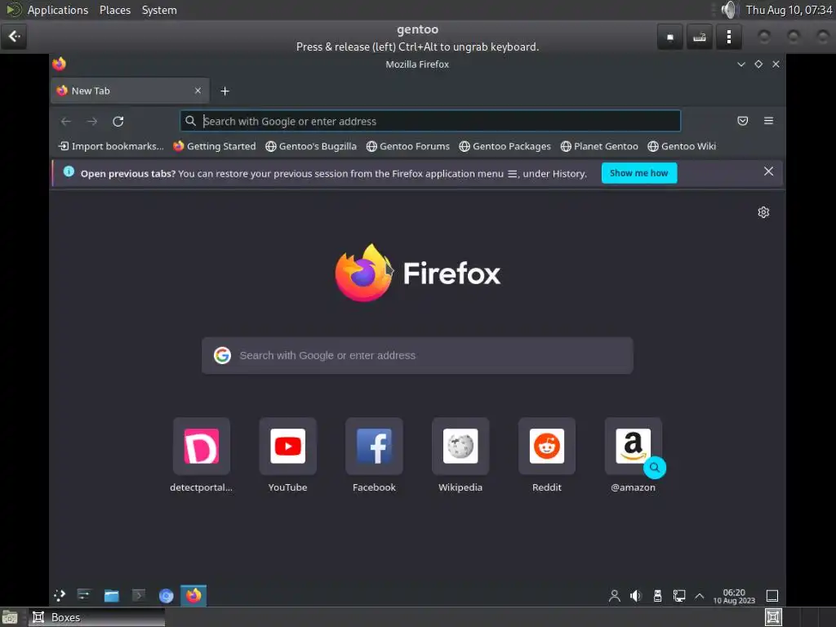Open the System menu
The image size is (836, 627).
(x=159, y=10)
